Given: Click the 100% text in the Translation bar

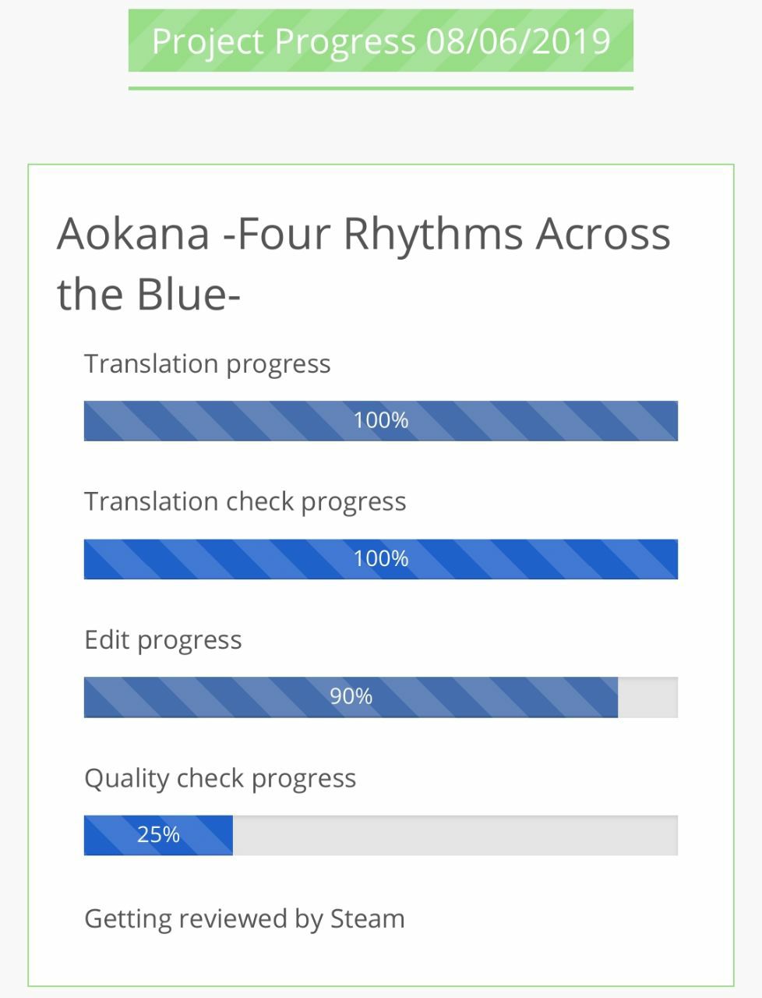Looking at the screenshot, I should (x=381, y=420).
